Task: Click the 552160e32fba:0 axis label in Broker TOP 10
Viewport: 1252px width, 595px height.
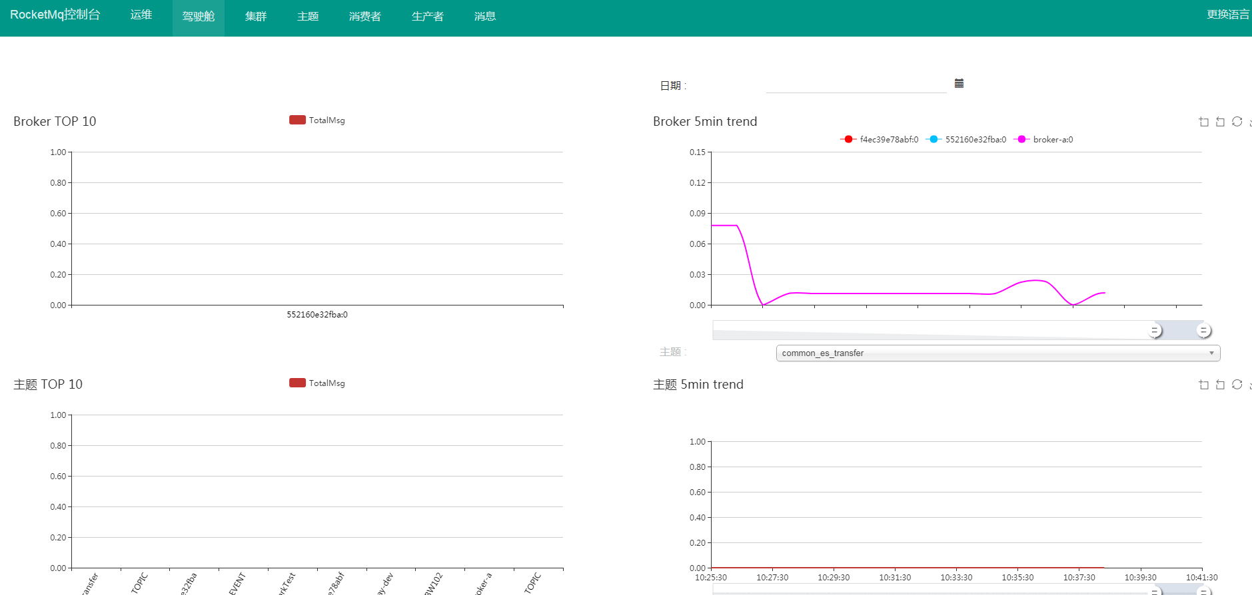Action: pyautogui.click(x=317, y=315)
